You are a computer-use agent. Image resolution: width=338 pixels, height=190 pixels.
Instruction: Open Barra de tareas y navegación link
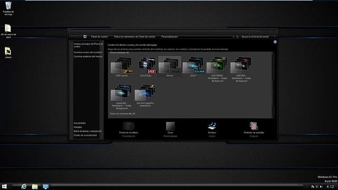click(88, 131)
